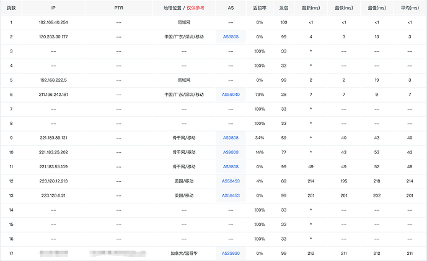This screenshot has width=427, height=261.
Task: Open the AS58453 link for 223.120.12.213
Action: [231, 181]
